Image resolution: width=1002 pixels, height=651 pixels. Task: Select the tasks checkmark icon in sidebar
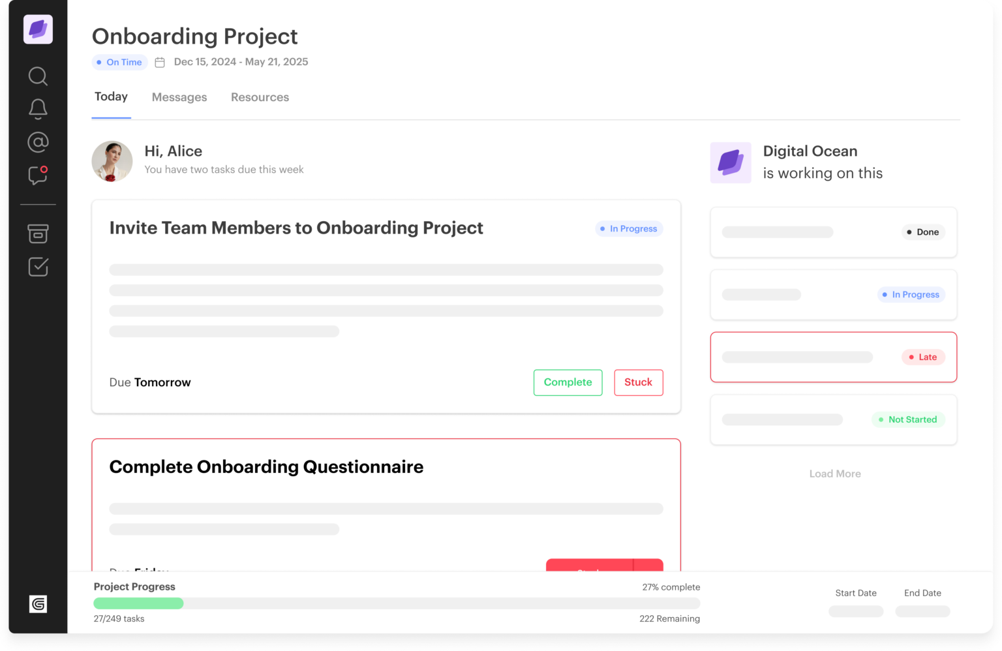(x=38, y=267)
